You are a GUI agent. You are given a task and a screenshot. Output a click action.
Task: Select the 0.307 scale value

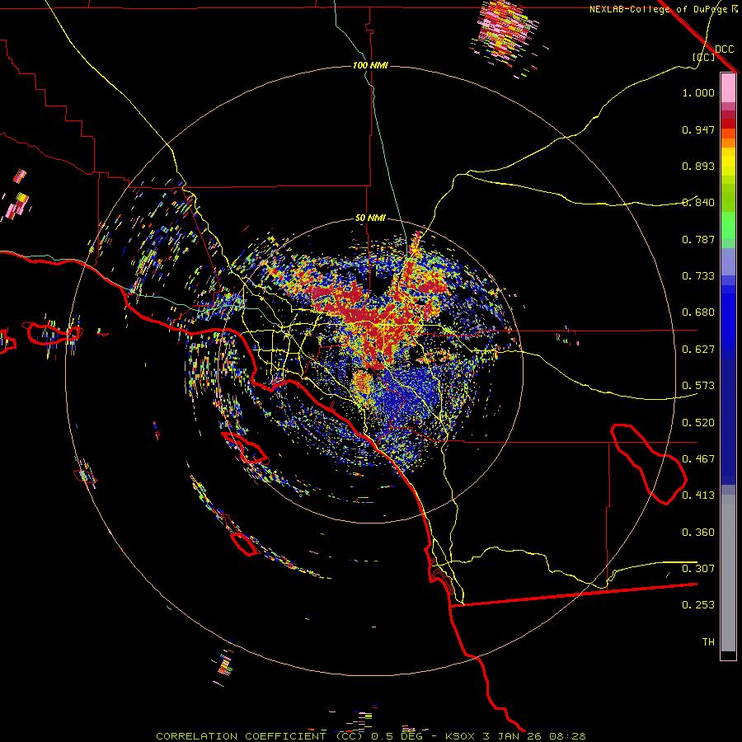pyautogui.click(x=698, y=569)
